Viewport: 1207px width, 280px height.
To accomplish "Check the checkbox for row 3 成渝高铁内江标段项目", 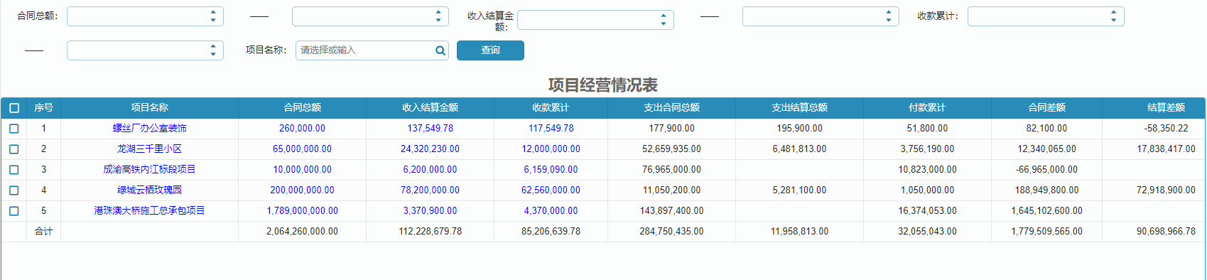I will (x=14, y=170).
